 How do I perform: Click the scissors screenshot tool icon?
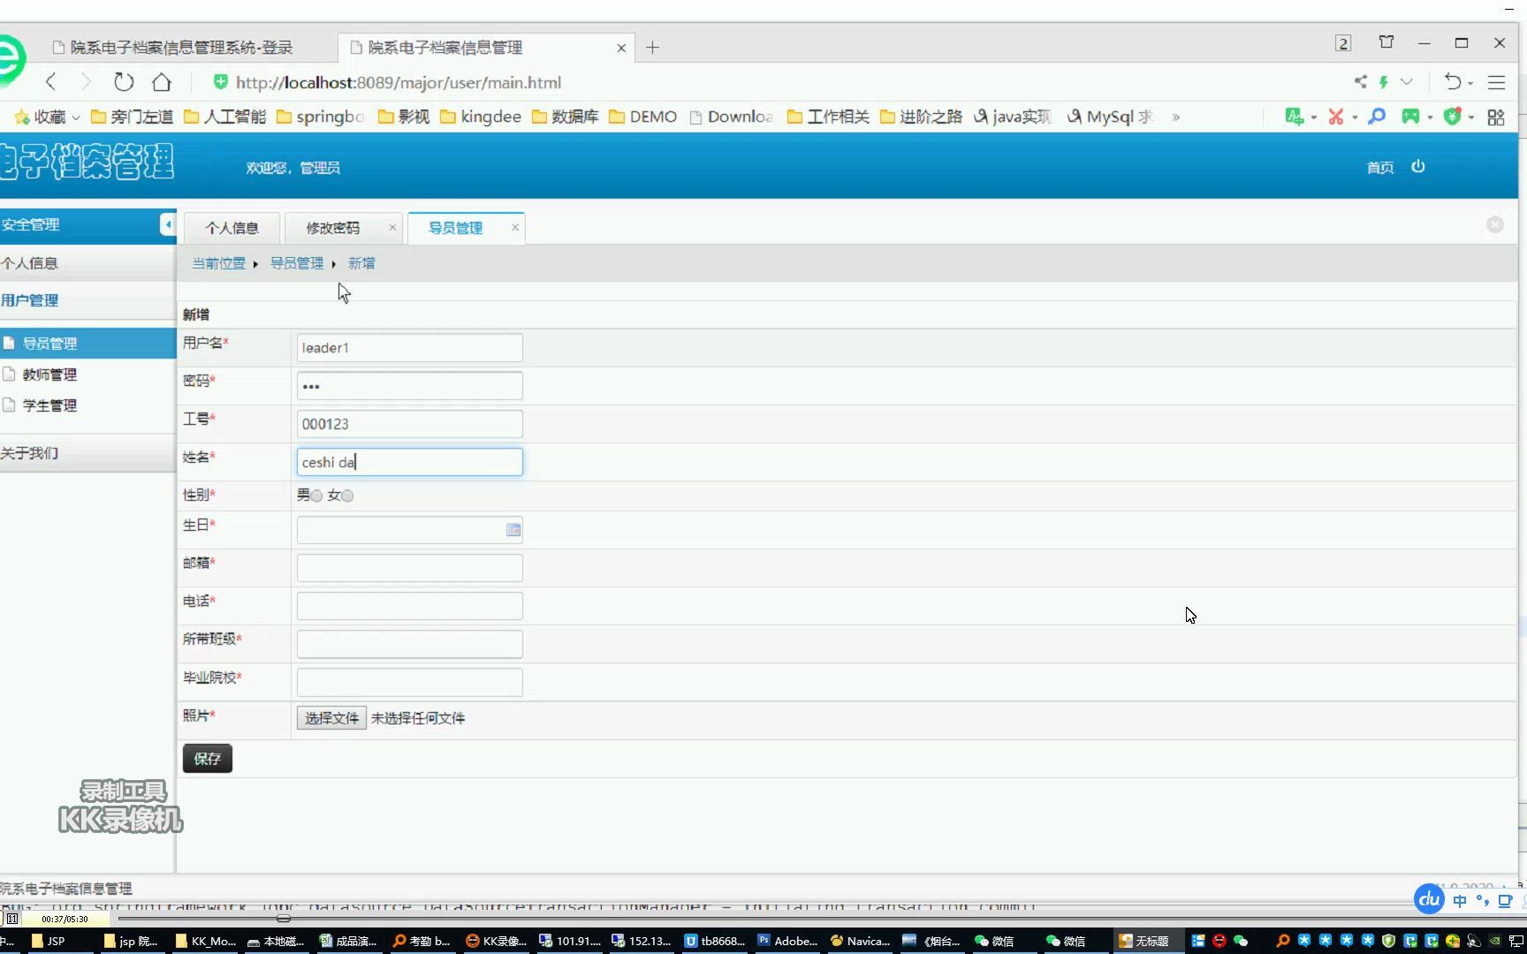coord(1335,117)
